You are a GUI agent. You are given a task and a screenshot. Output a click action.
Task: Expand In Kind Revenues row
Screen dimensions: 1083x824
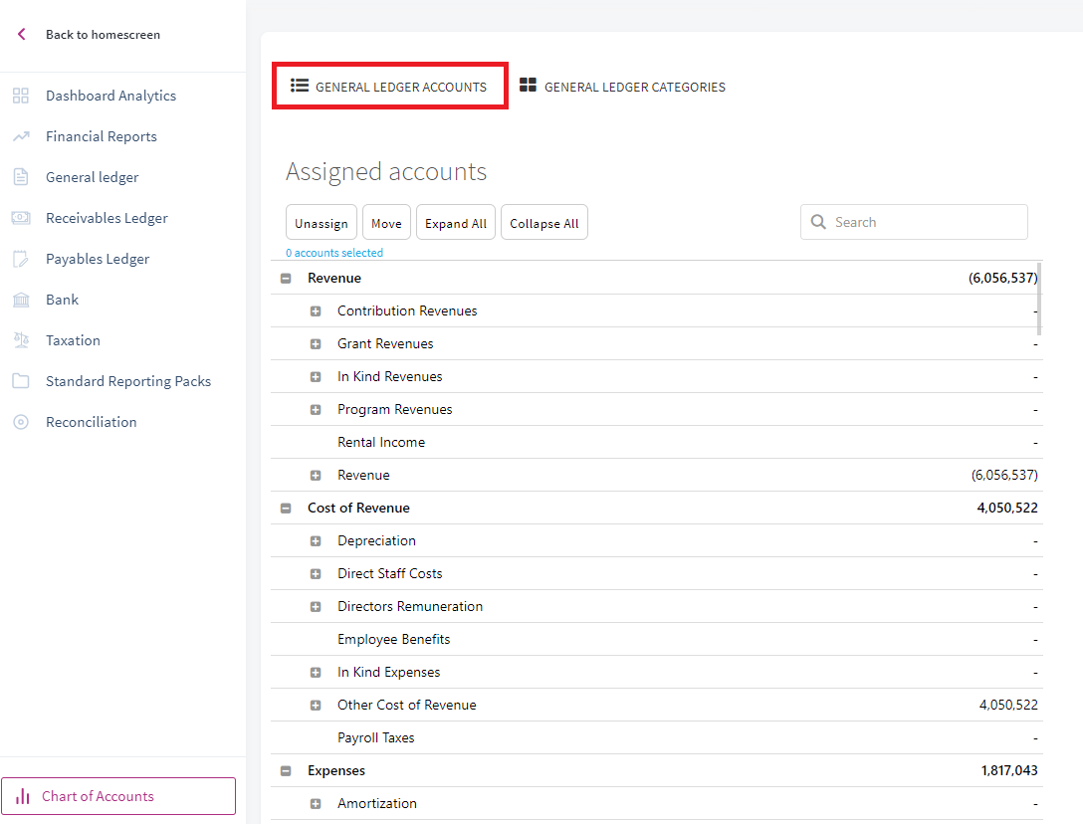316,377
